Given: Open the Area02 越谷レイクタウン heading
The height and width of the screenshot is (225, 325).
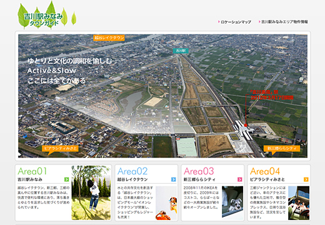Looking at the screenshot, I should coord(132,179).
